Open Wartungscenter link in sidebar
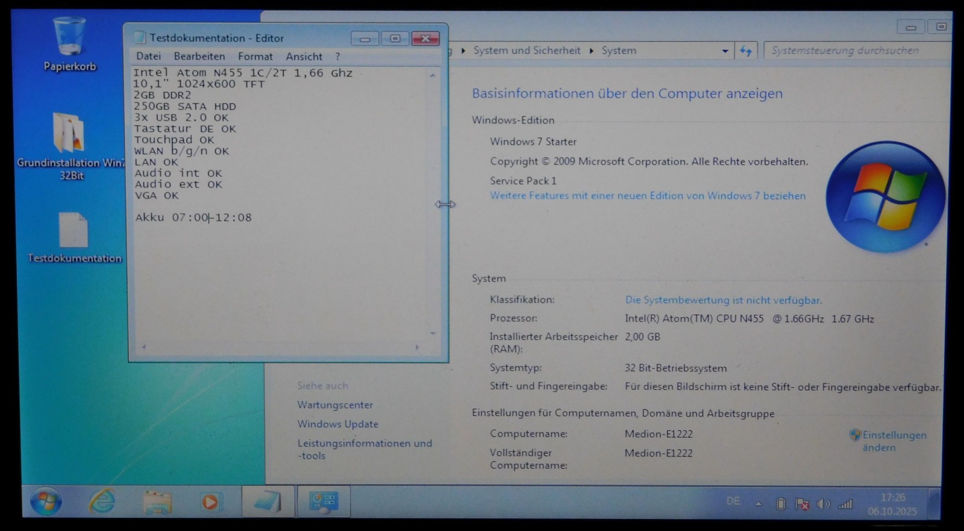The image size is (964, 531). (335, 405)
